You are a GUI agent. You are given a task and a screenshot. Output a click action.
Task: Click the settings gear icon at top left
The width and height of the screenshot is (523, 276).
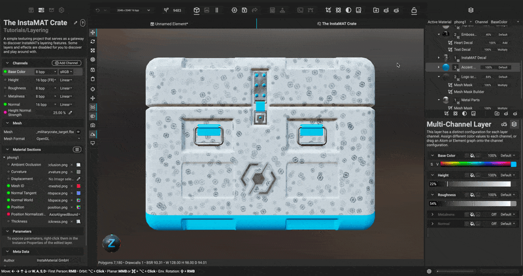coord(61,10)
